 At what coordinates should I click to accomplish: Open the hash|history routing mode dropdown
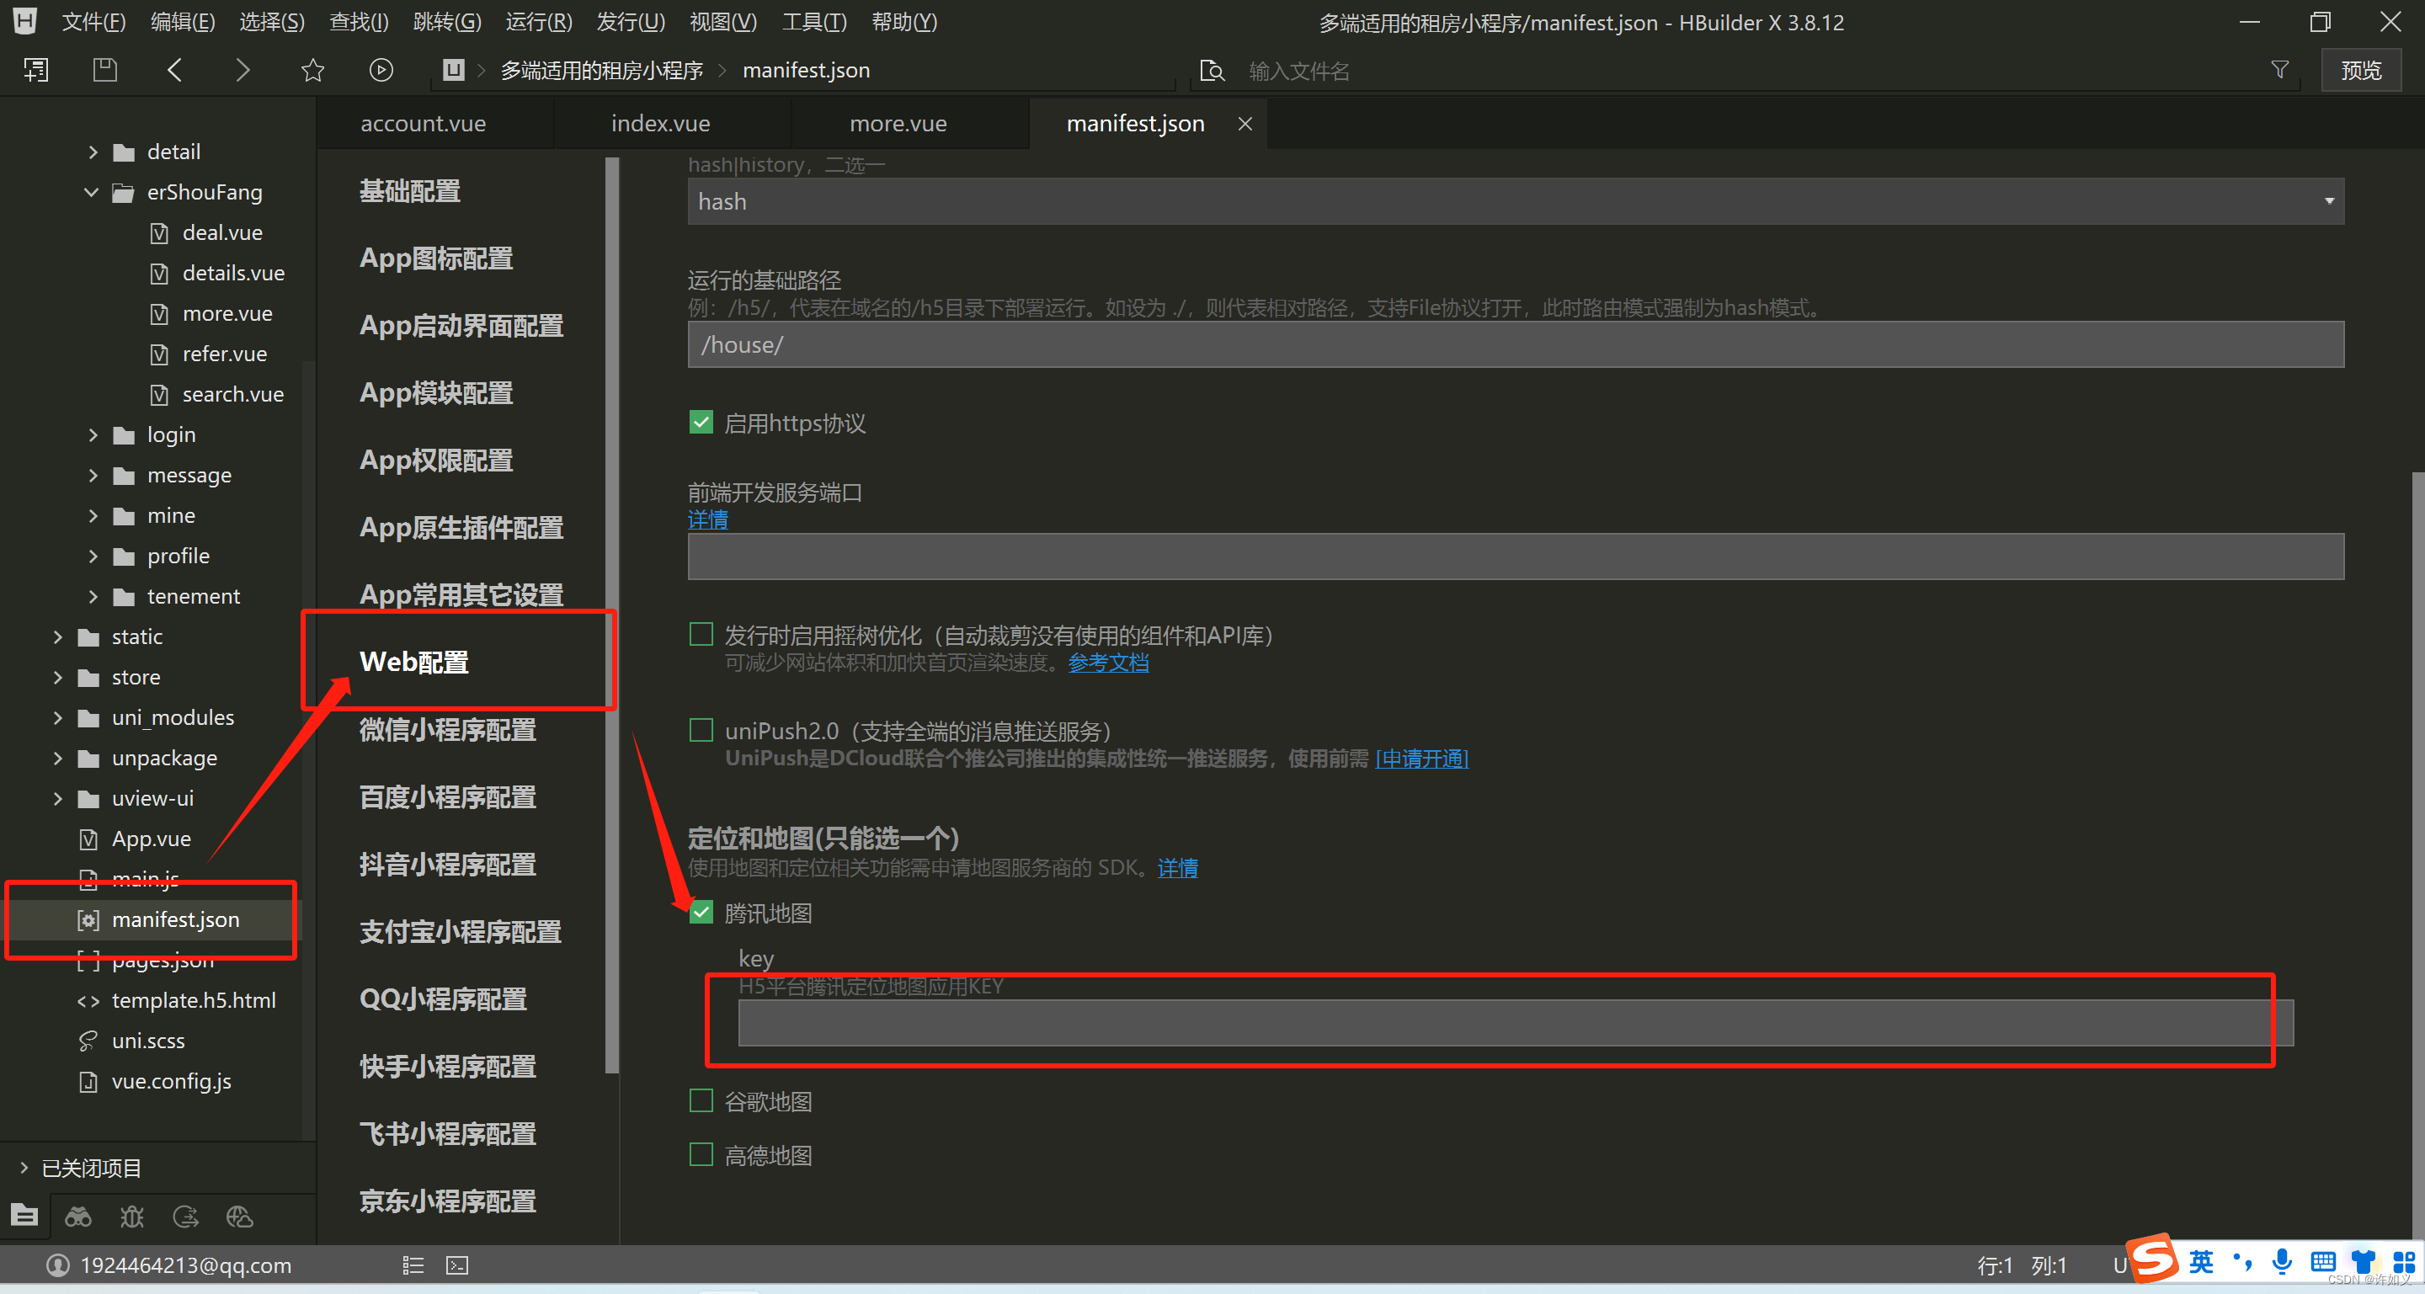(2330, 200)
